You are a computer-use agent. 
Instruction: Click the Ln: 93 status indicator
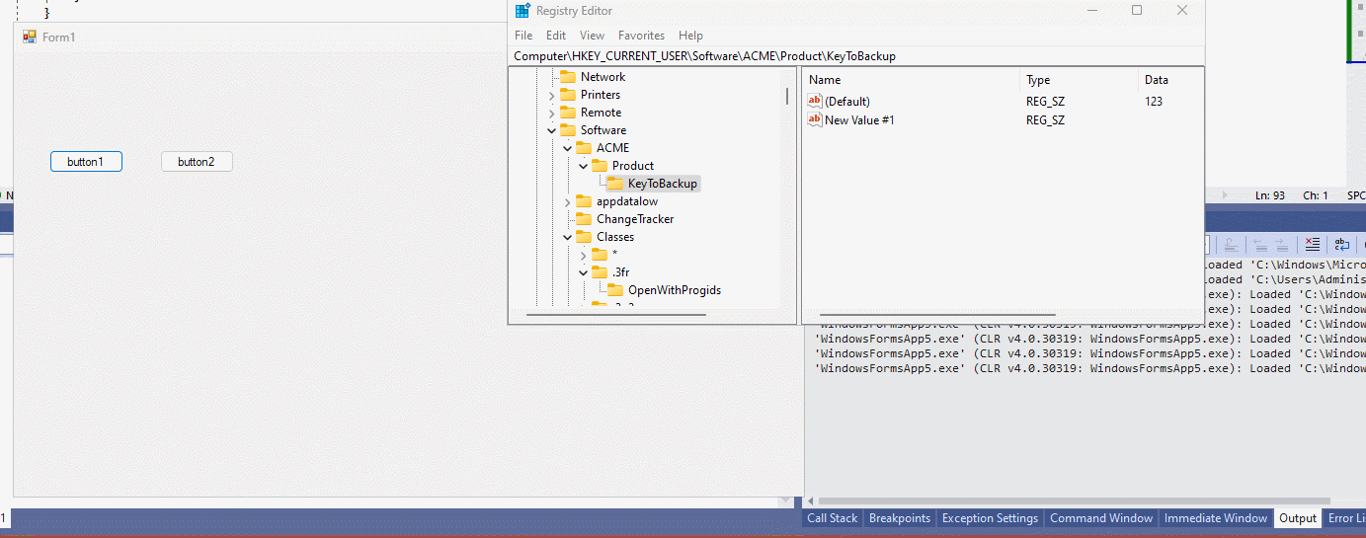(1270, 195)
